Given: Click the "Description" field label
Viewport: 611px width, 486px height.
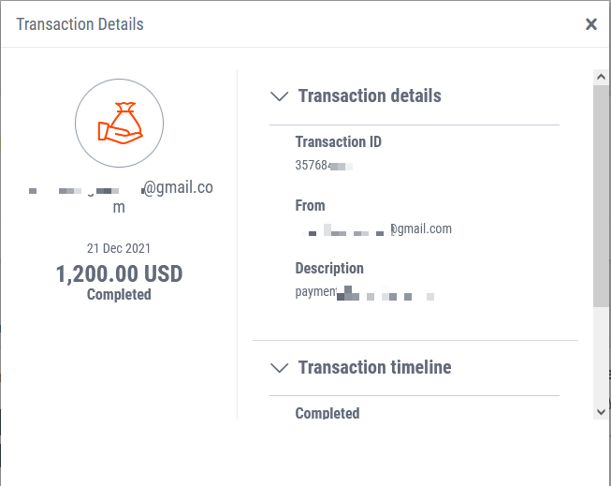Looking at the screenshot, I should point(329,268).
